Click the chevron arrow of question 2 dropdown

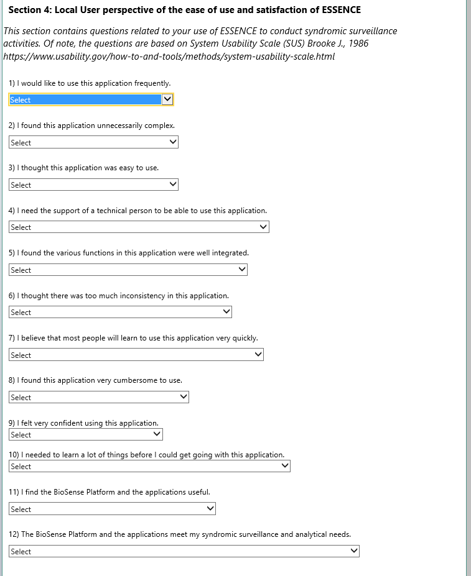(x=173, y=142)
